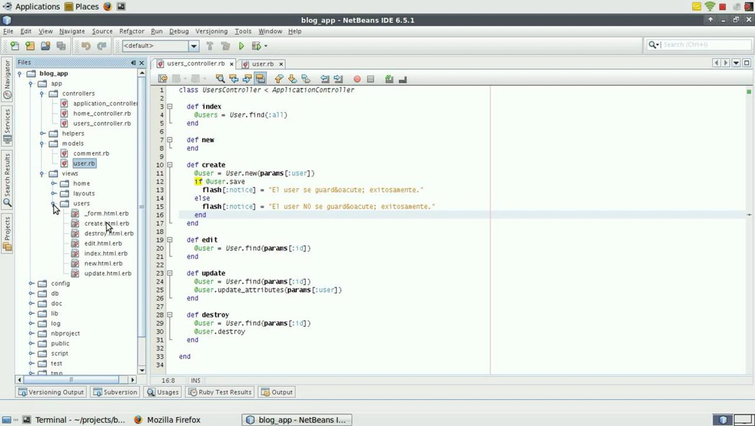Start macro recording with red circle
This screenshot has height=426, width=755.
pyautogui.click(x=357, y=79)
